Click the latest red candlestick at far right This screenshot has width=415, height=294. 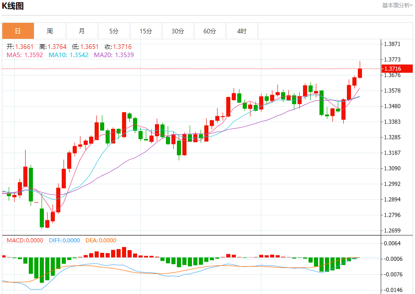click(x=360, y=72)
